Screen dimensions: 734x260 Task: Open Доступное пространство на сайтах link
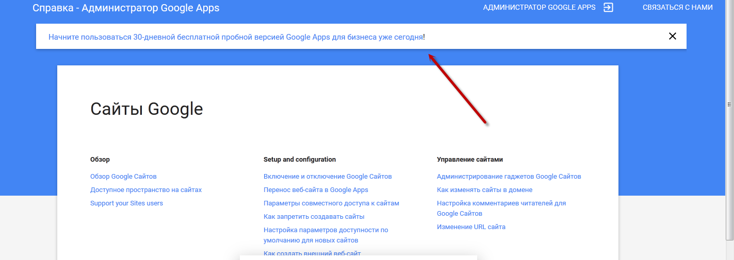pyautogui.click(x=146, y=190)
